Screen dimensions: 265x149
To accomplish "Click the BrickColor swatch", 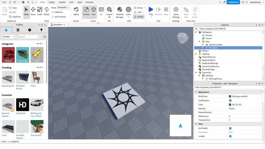I will (230, 96).
